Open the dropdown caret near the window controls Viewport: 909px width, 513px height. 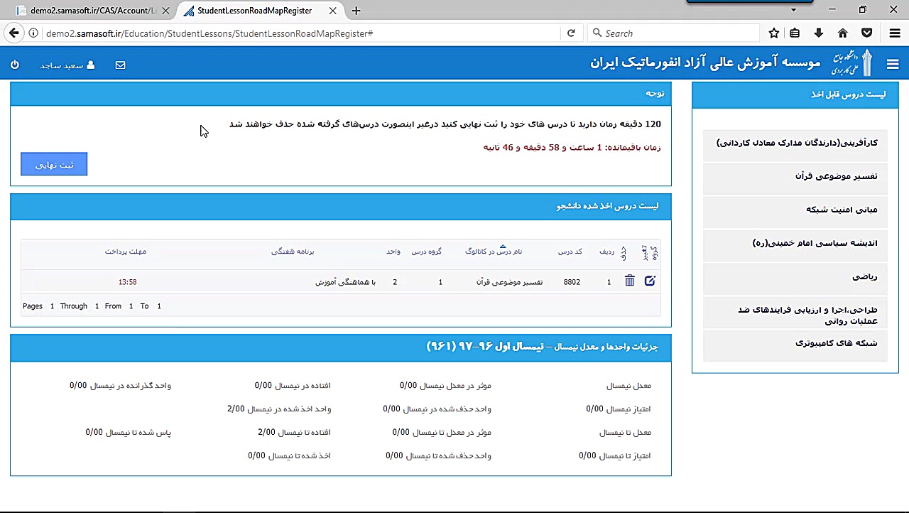point(793,10)
